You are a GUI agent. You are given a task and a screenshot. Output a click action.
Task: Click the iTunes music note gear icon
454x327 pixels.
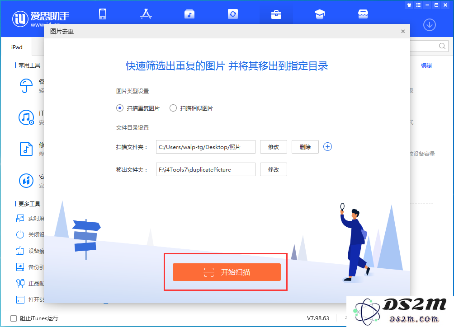26,117
